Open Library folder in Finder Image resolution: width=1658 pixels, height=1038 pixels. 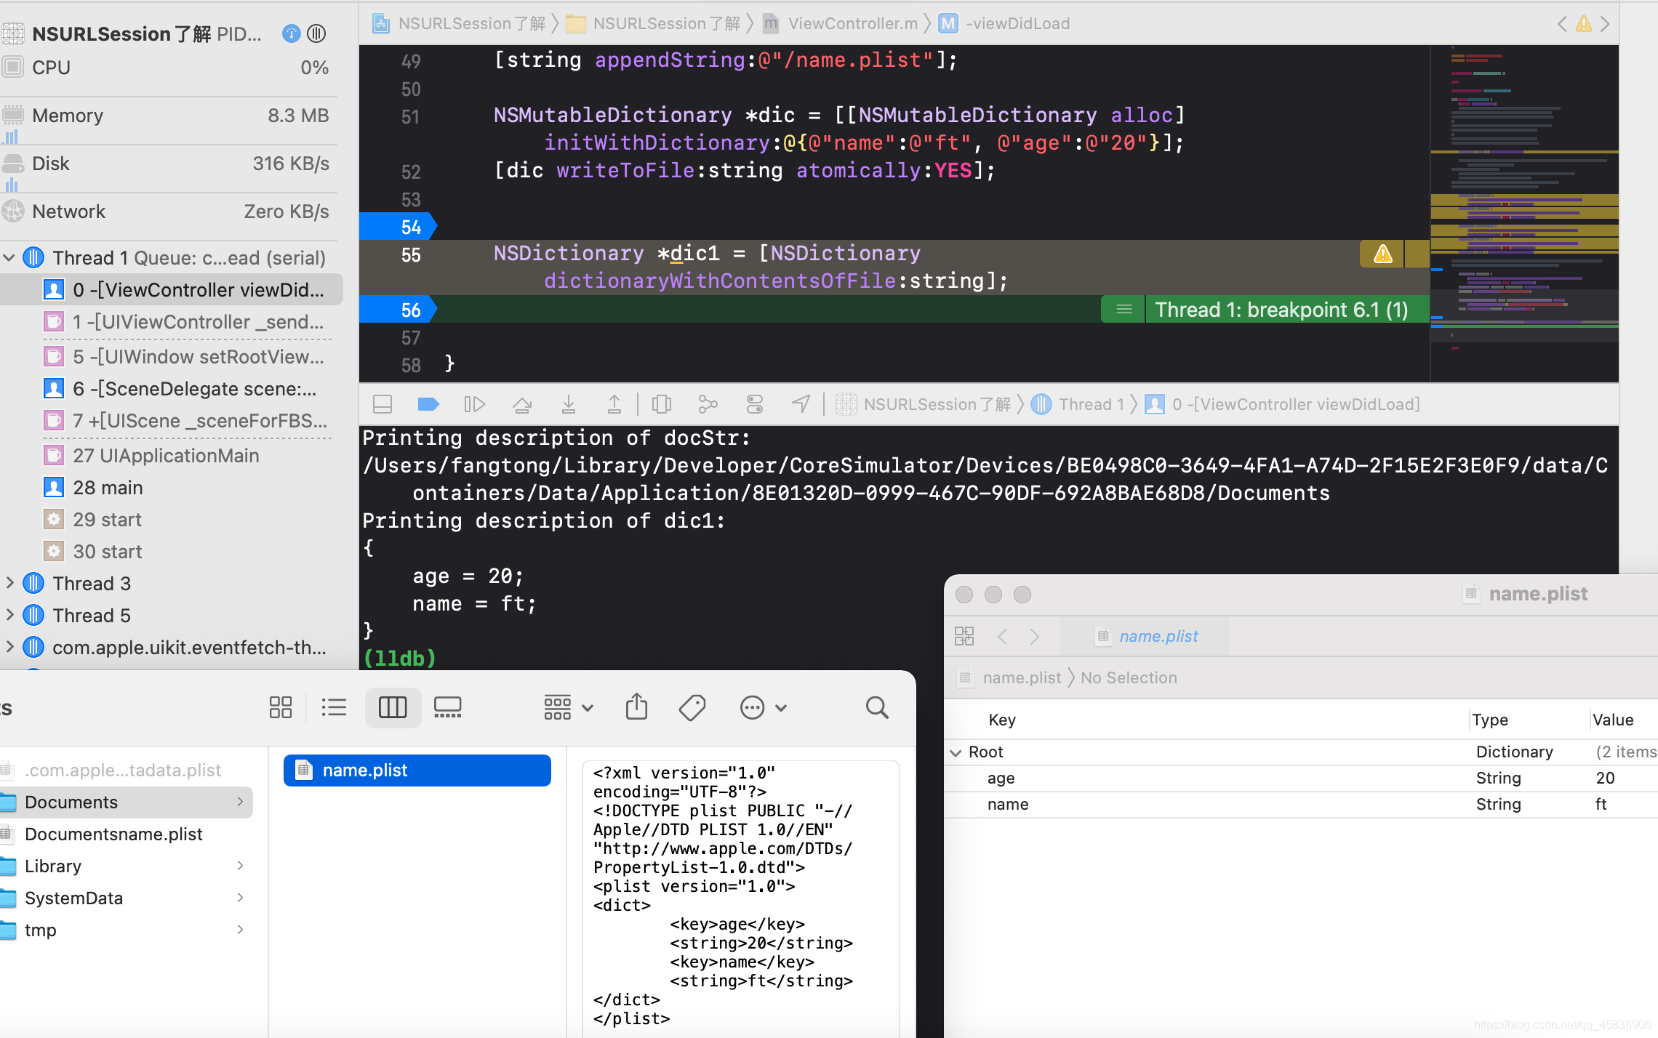(x=127, y=866)
